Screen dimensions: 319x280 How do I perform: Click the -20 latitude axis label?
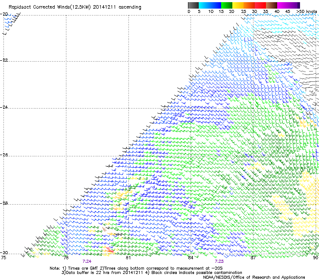tap(4, 14)
